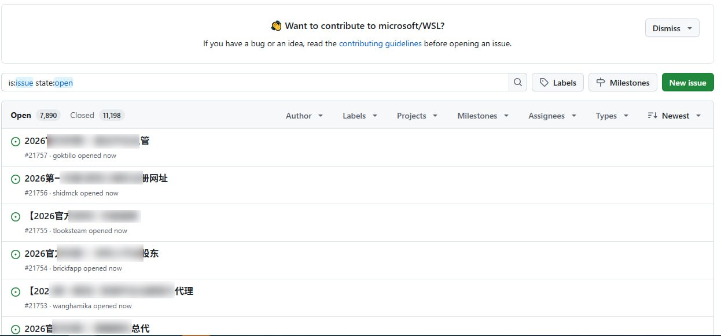Open the Newest sort order dropdown

[676, 115]
